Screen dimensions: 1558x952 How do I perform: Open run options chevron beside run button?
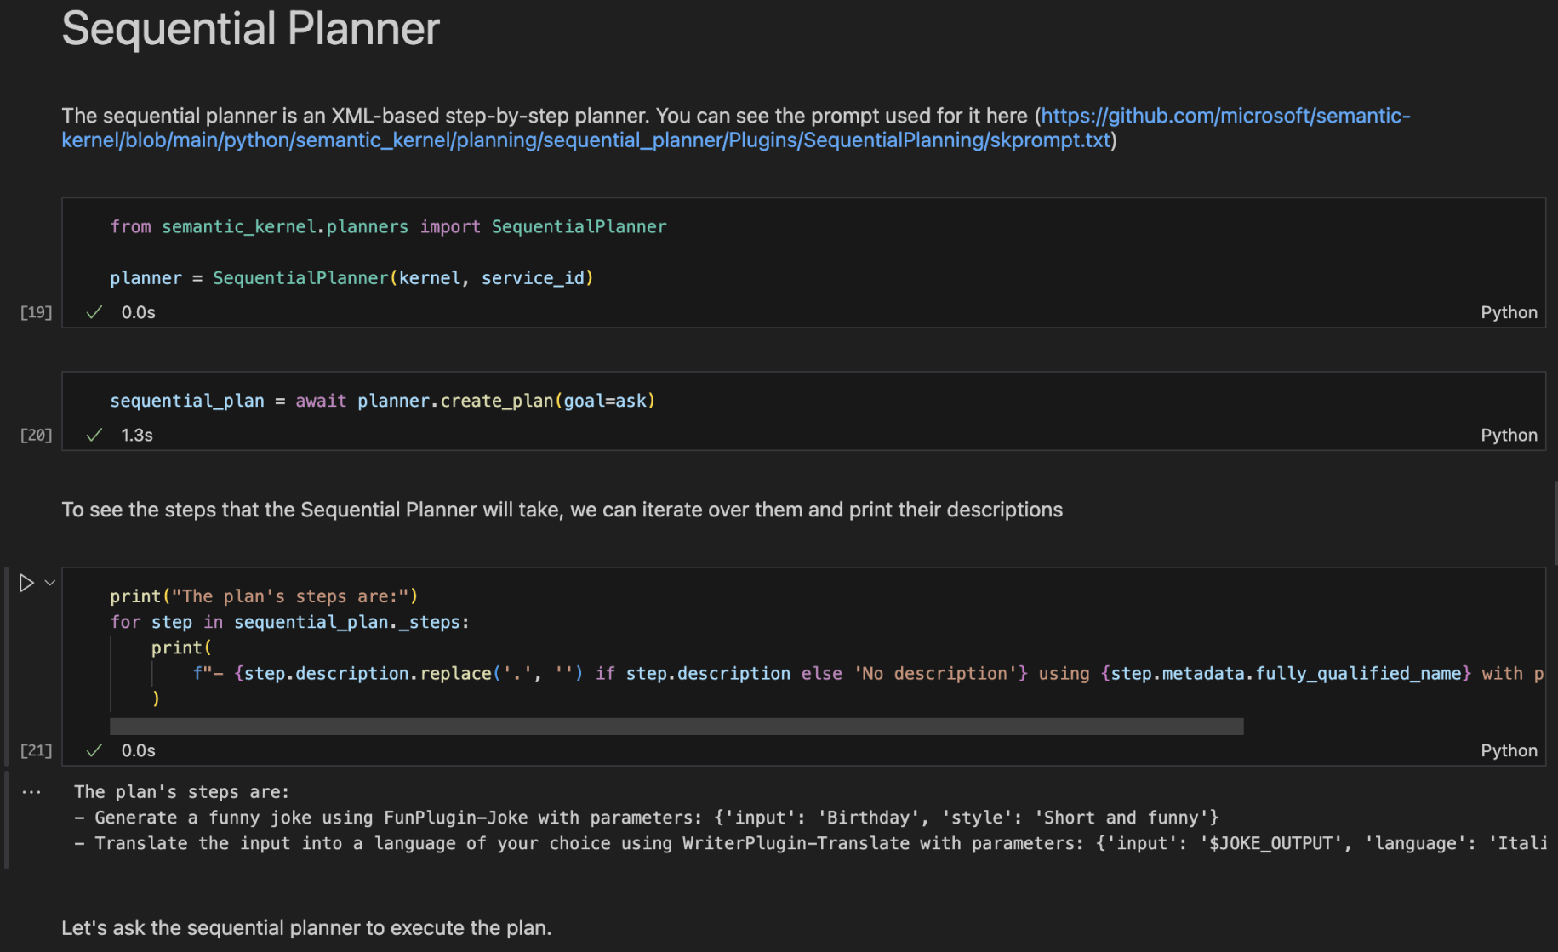(50, 583)
